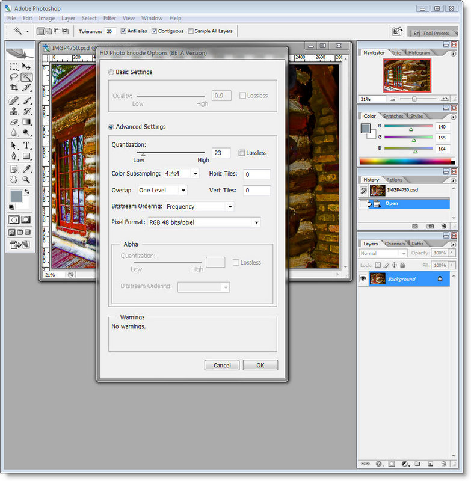Select the Rectangular Marquee tool
471x481 pixels.
coord(14,66)
